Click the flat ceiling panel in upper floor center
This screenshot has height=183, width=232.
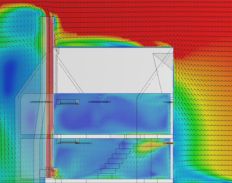tap(100, 102)
